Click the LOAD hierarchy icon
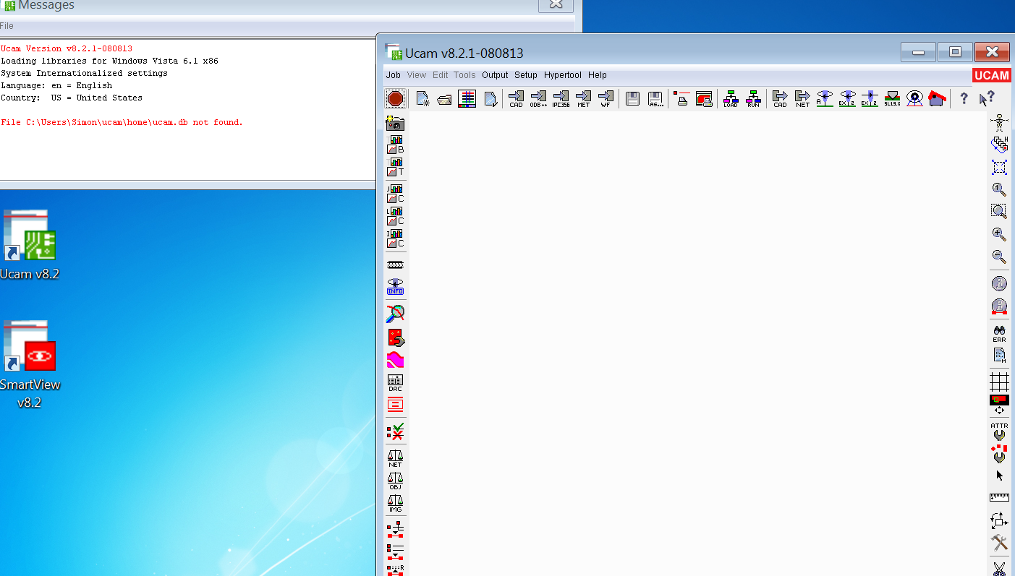The image size is (1015, 576). click(x=731, y=99)
